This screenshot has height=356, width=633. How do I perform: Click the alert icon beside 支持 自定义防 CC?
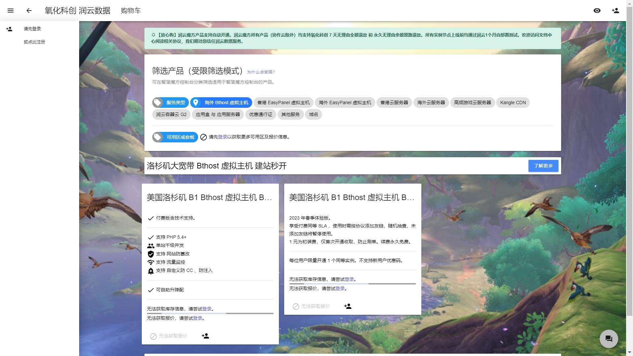151,271
